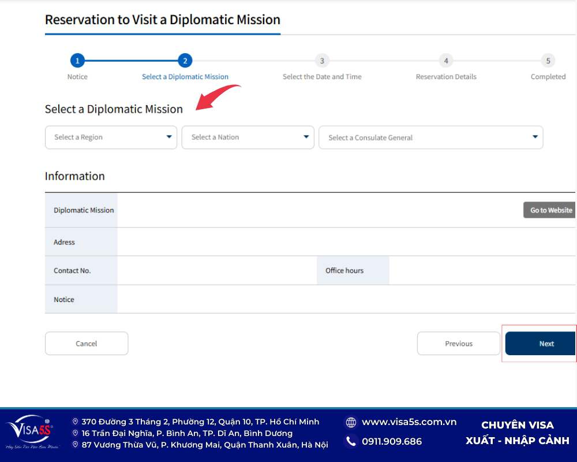Viewport: 577px width, 462px height.
Task: Select the "Reservation Details" step label
Action: [x=445, y=76]
